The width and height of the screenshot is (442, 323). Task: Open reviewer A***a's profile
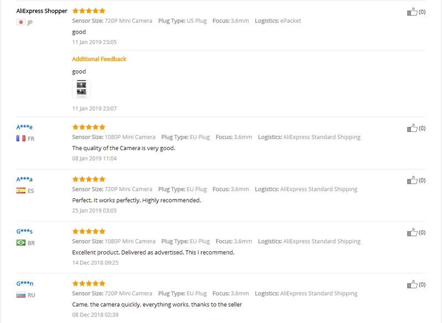[24, 179]
